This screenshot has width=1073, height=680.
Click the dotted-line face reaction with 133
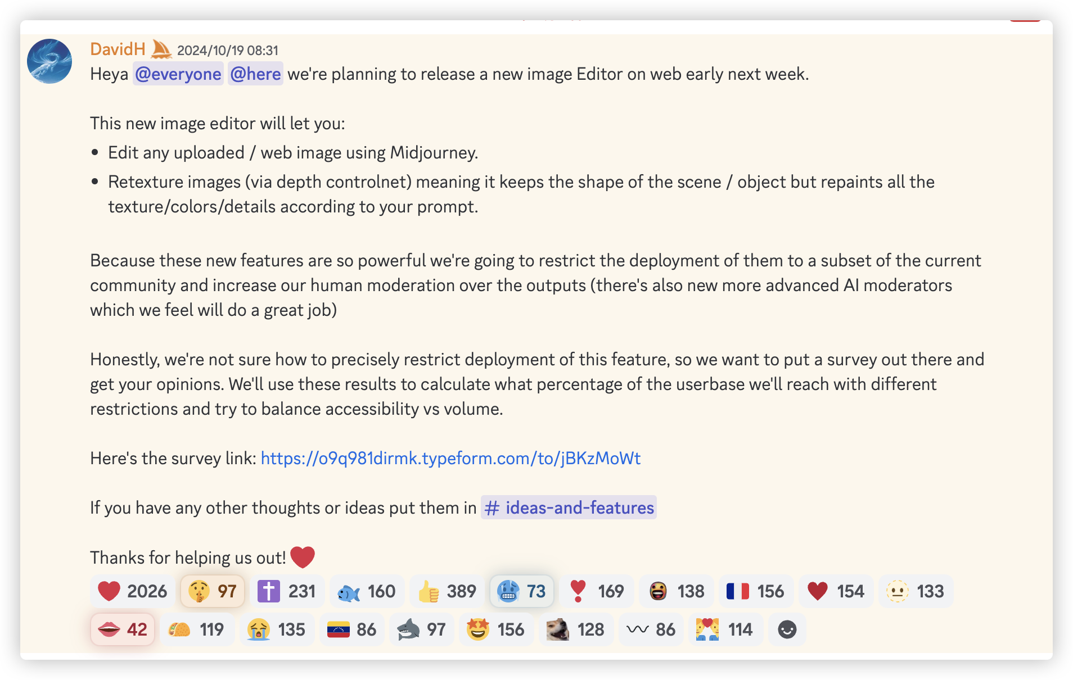coord(916,591)
